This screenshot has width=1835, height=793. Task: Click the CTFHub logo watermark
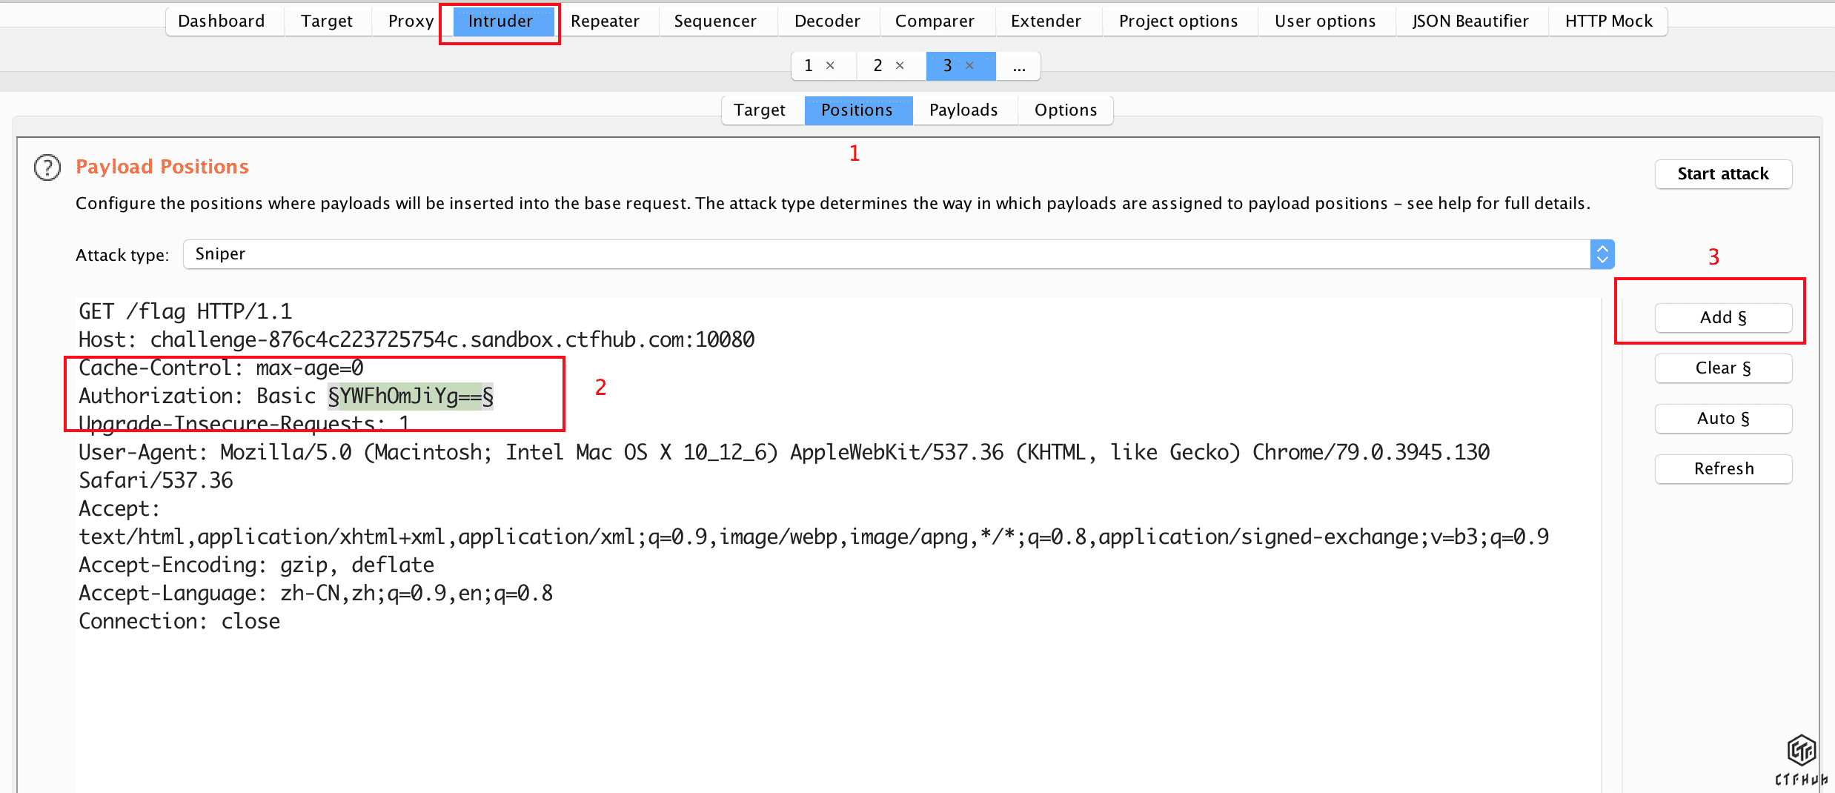coord(1801,757)
